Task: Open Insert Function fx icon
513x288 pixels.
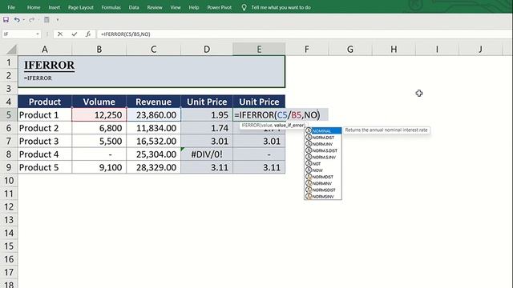Action: [88, 34]
